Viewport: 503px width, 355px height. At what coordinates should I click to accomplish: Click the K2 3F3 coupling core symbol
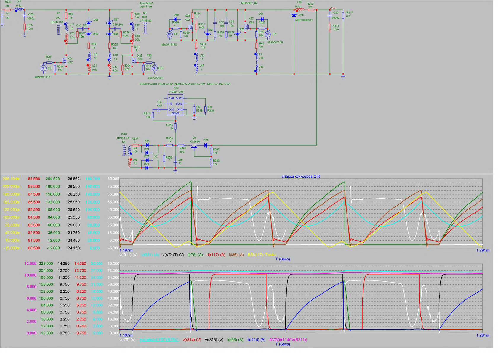(58, 30)
